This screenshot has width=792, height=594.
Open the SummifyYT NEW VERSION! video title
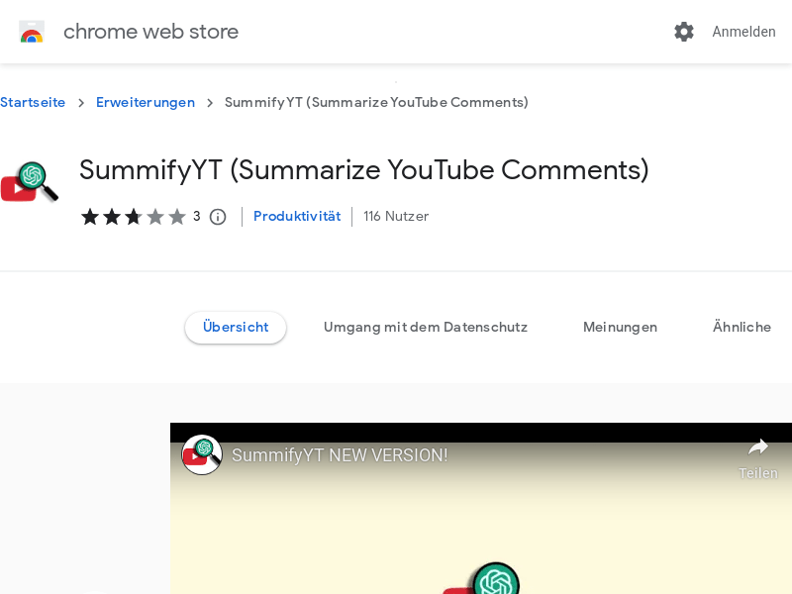[340, 455]
